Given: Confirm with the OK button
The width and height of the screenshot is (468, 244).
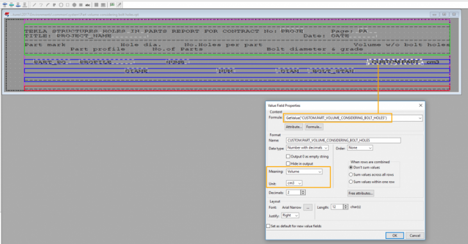Looking at the screenshot, I should click(x=394, y=235).
